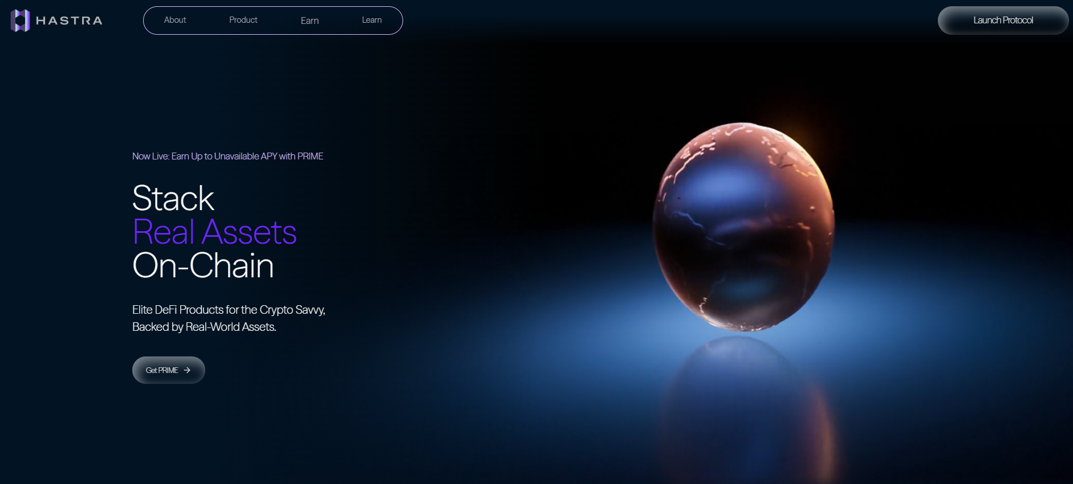Click the HASTRA wordmark text
Image resolution: width=1073 pixels, height=484 pixels.
click(x=69, y=20)
